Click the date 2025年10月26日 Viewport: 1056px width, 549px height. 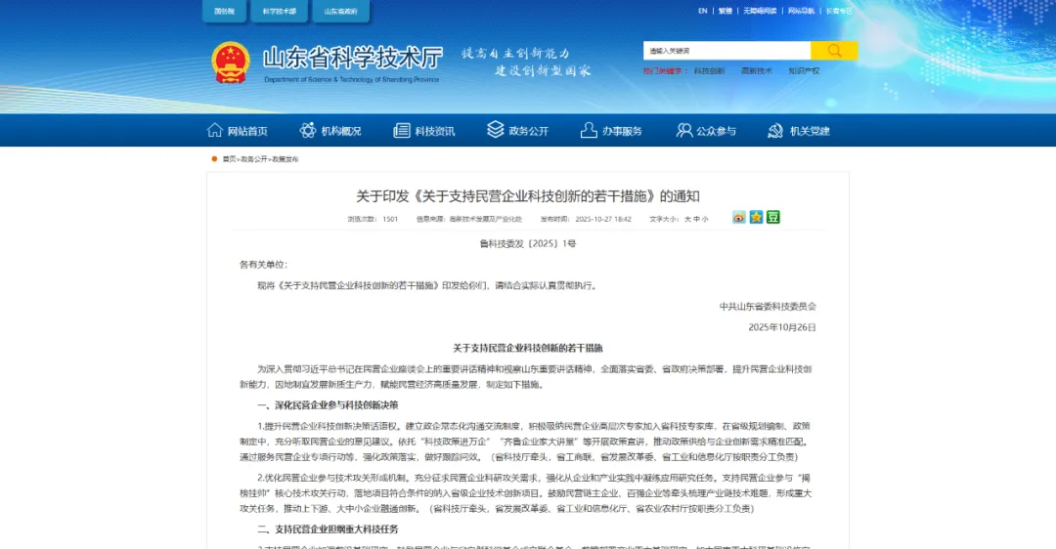click(x=782, y=327)
